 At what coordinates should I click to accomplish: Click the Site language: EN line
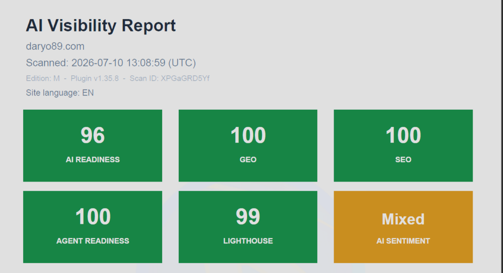click(59, 93)
